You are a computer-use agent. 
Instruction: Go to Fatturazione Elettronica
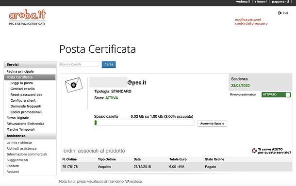tap(25, 124)
